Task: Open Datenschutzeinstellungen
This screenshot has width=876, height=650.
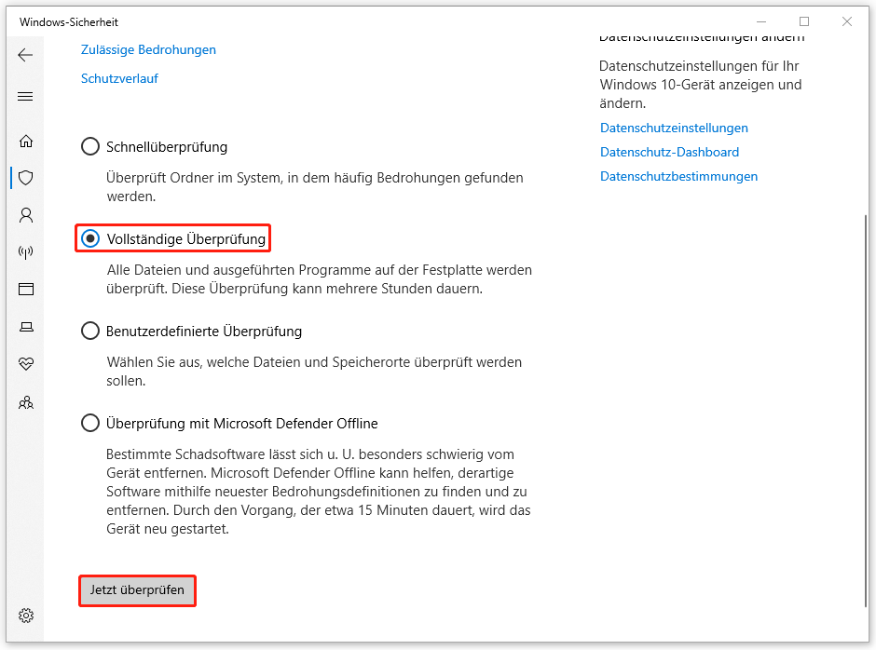Action: [x=674, y=128]
